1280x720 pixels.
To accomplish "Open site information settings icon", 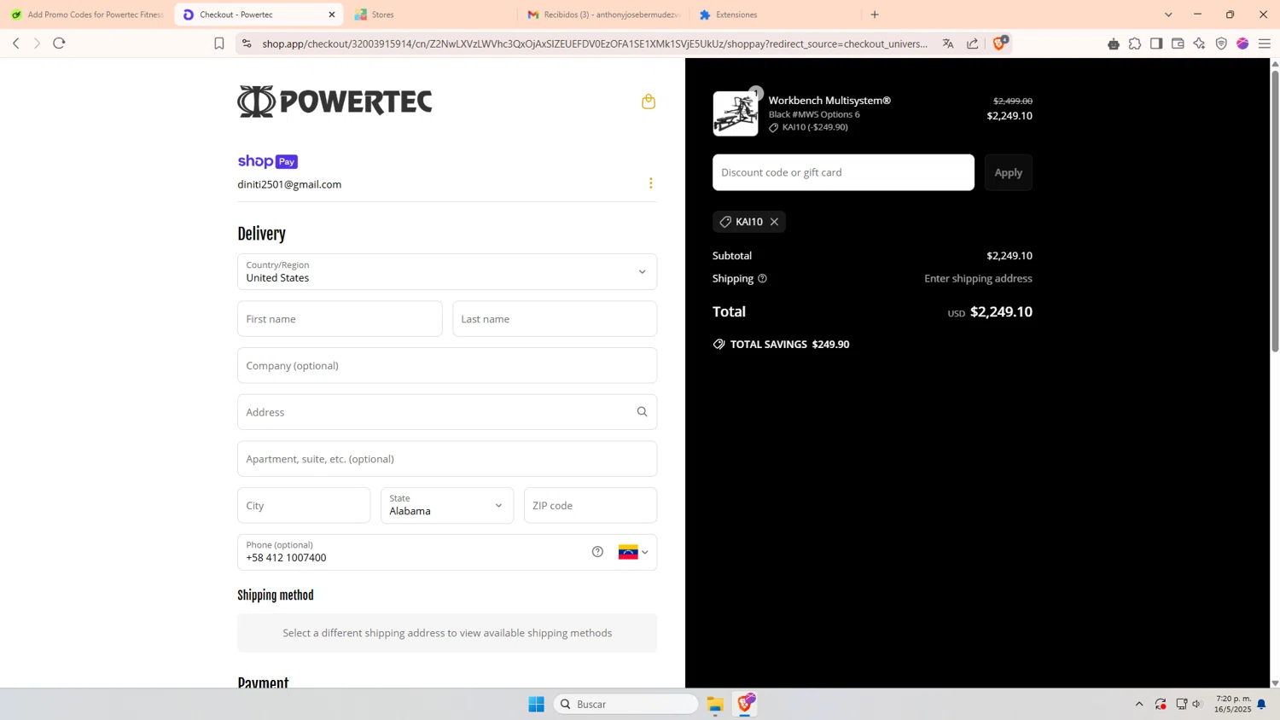I will click(247, 44).
